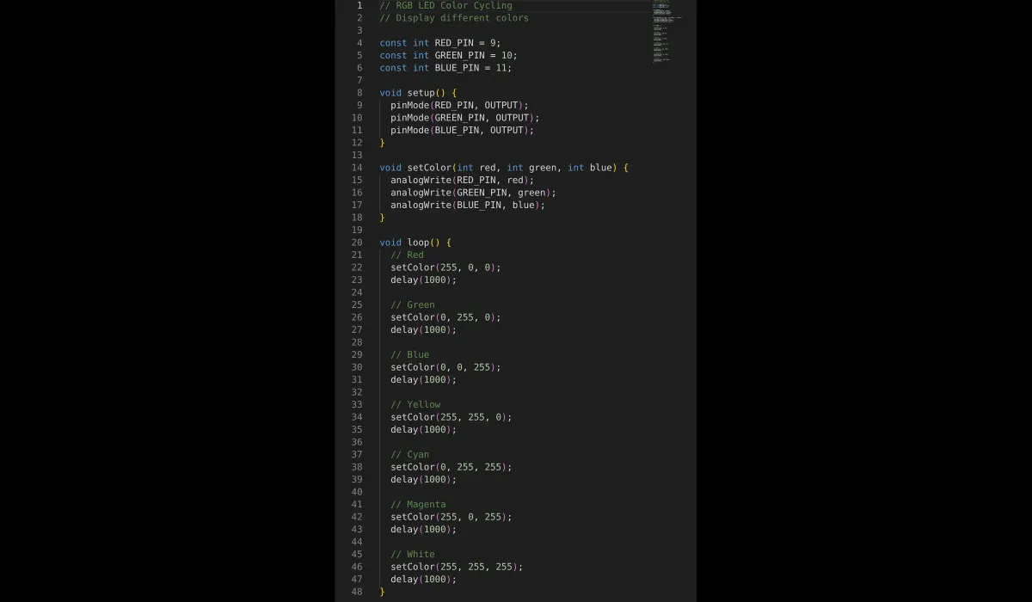The height and width of the screenshot is (602, 1032).
Task: Click the "setColor(255, 0, 0);" call
Action: click(445, 267)
